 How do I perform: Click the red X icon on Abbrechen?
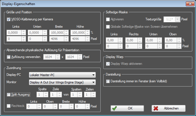pyautogui.click(x=156, y=108)
